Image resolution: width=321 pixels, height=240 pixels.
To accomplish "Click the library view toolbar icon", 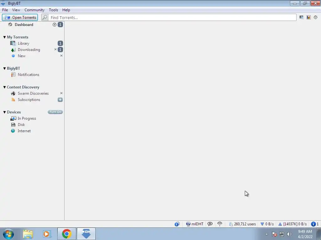I will pyautogui.click(x=301, y=17).
